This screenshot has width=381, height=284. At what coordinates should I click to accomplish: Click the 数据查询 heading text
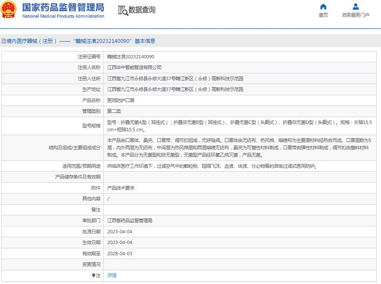point(142,10)
